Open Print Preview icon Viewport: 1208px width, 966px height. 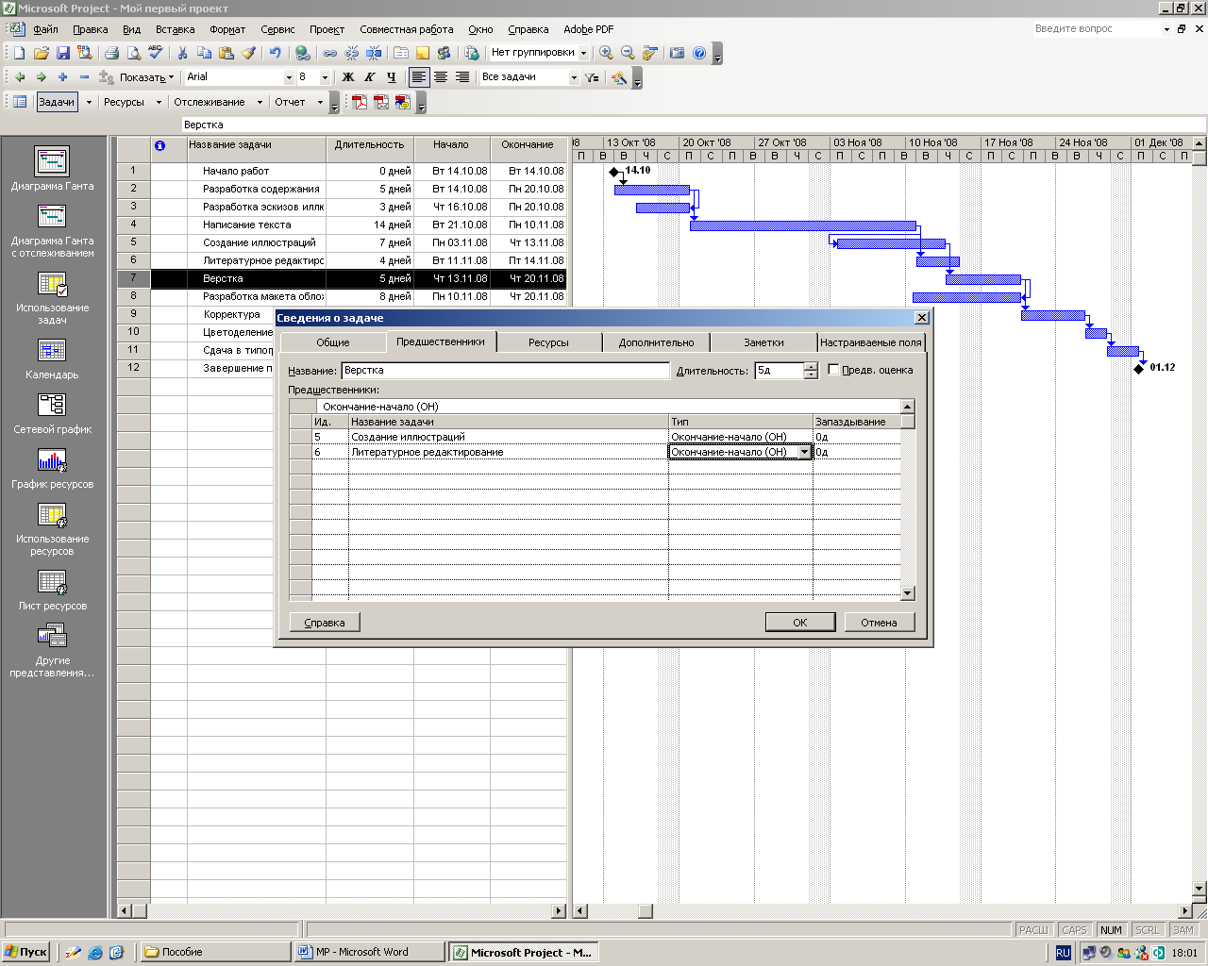tap(133, 53)
